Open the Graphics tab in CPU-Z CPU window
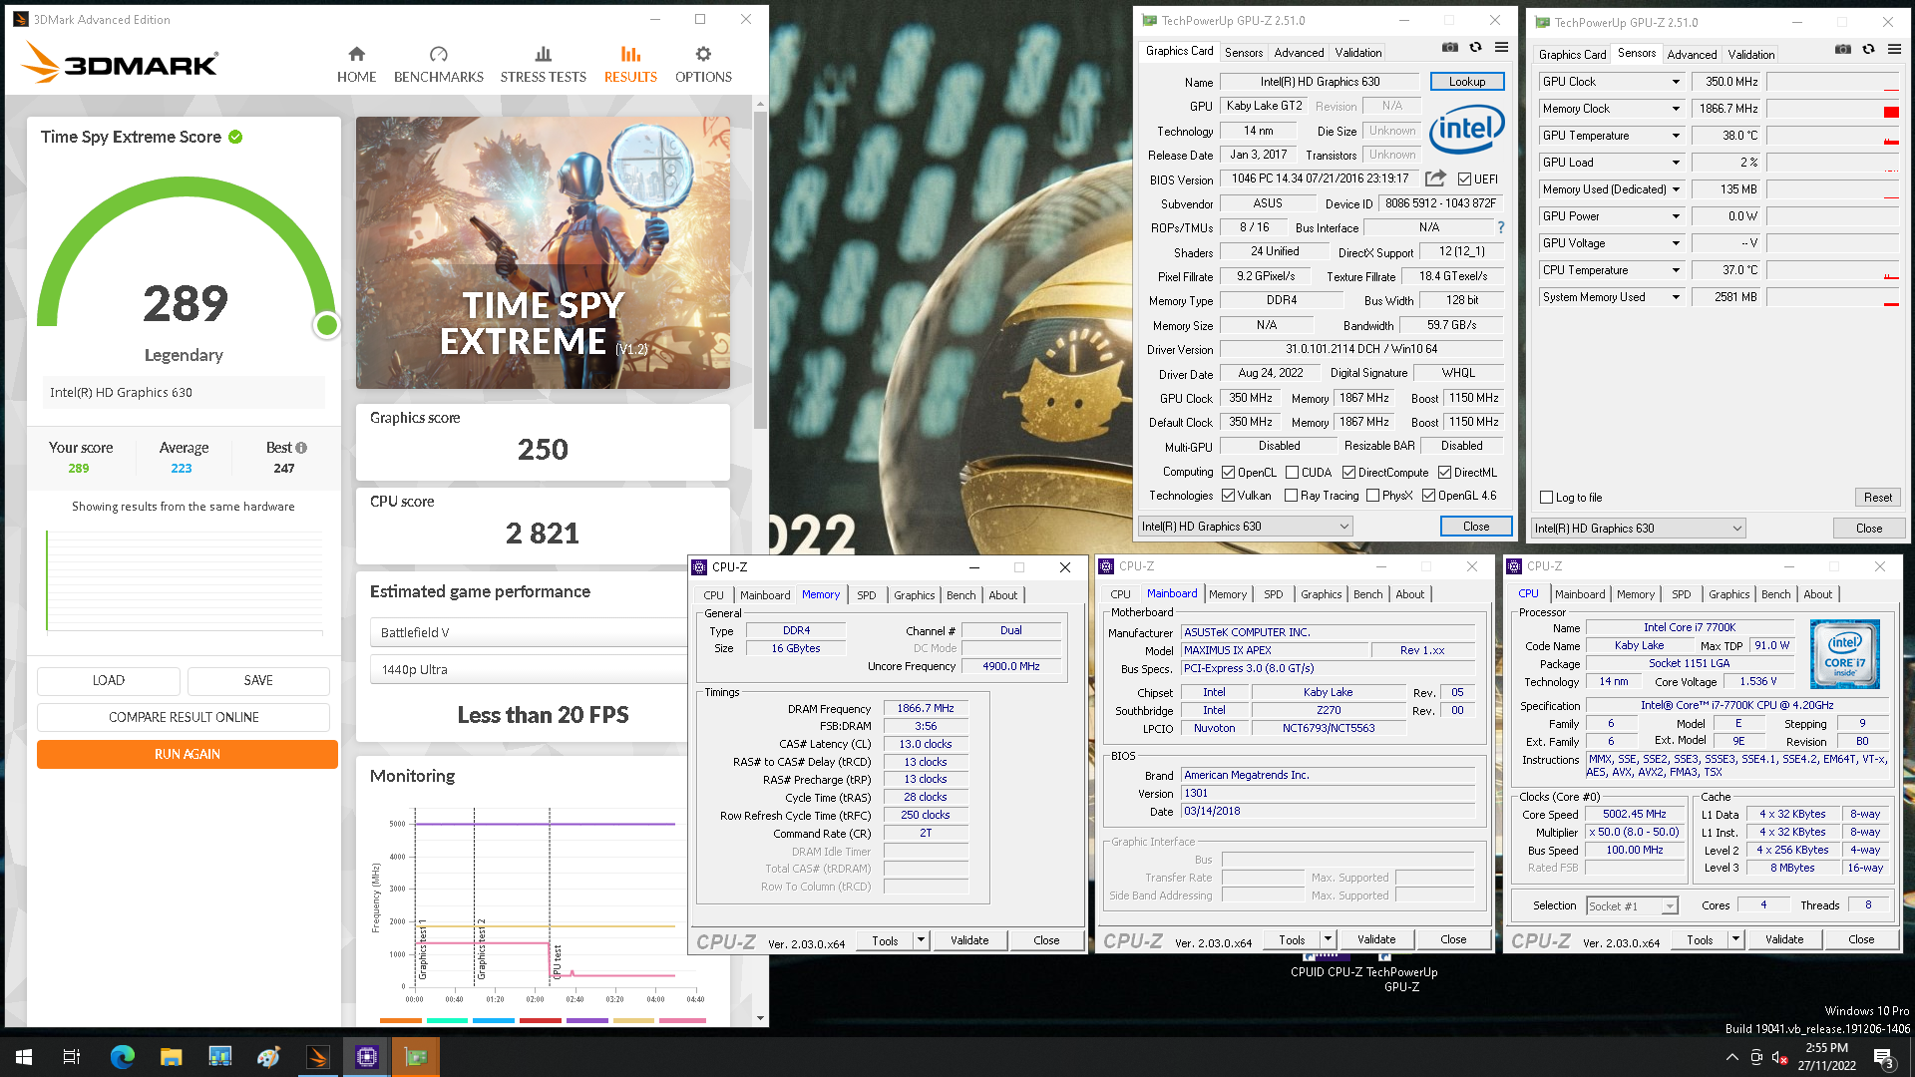The image size is (1915, 1077). (1728, 594)
